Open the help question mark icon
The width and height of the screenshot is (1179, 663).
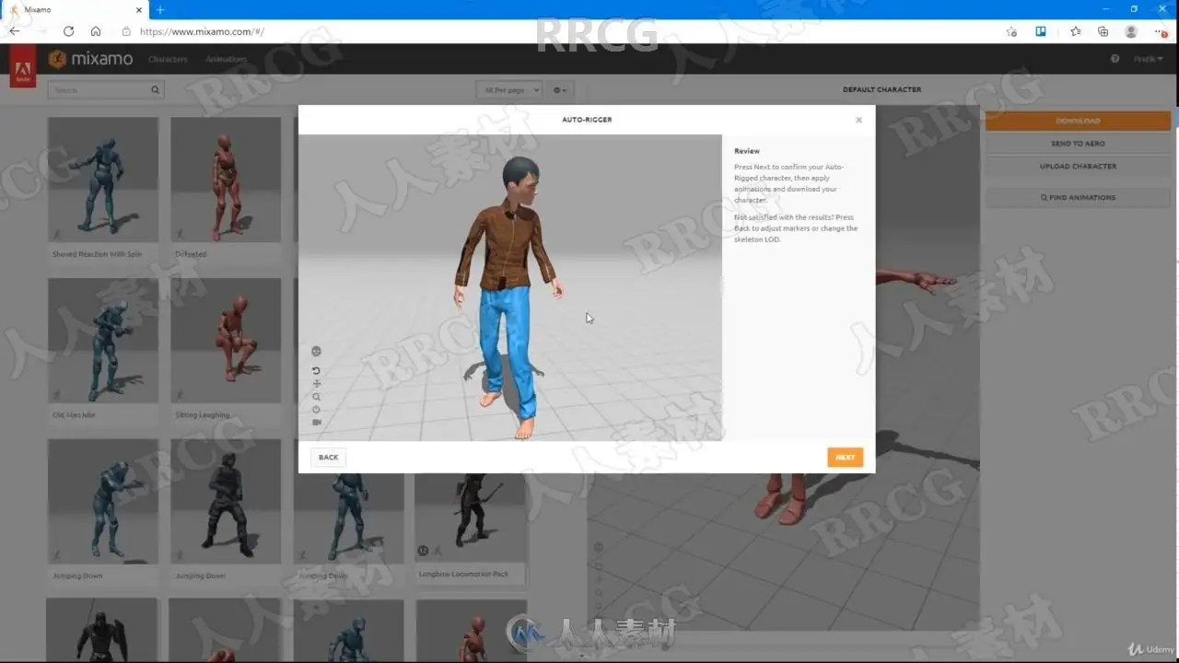point(1115,59)
